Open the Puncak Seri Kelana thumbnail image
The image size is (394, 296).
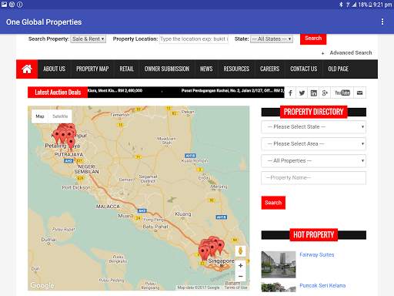279,288
